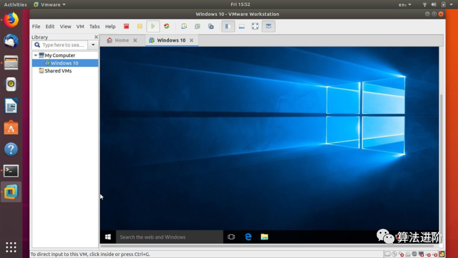Close the Library panel

coord(96,37)
